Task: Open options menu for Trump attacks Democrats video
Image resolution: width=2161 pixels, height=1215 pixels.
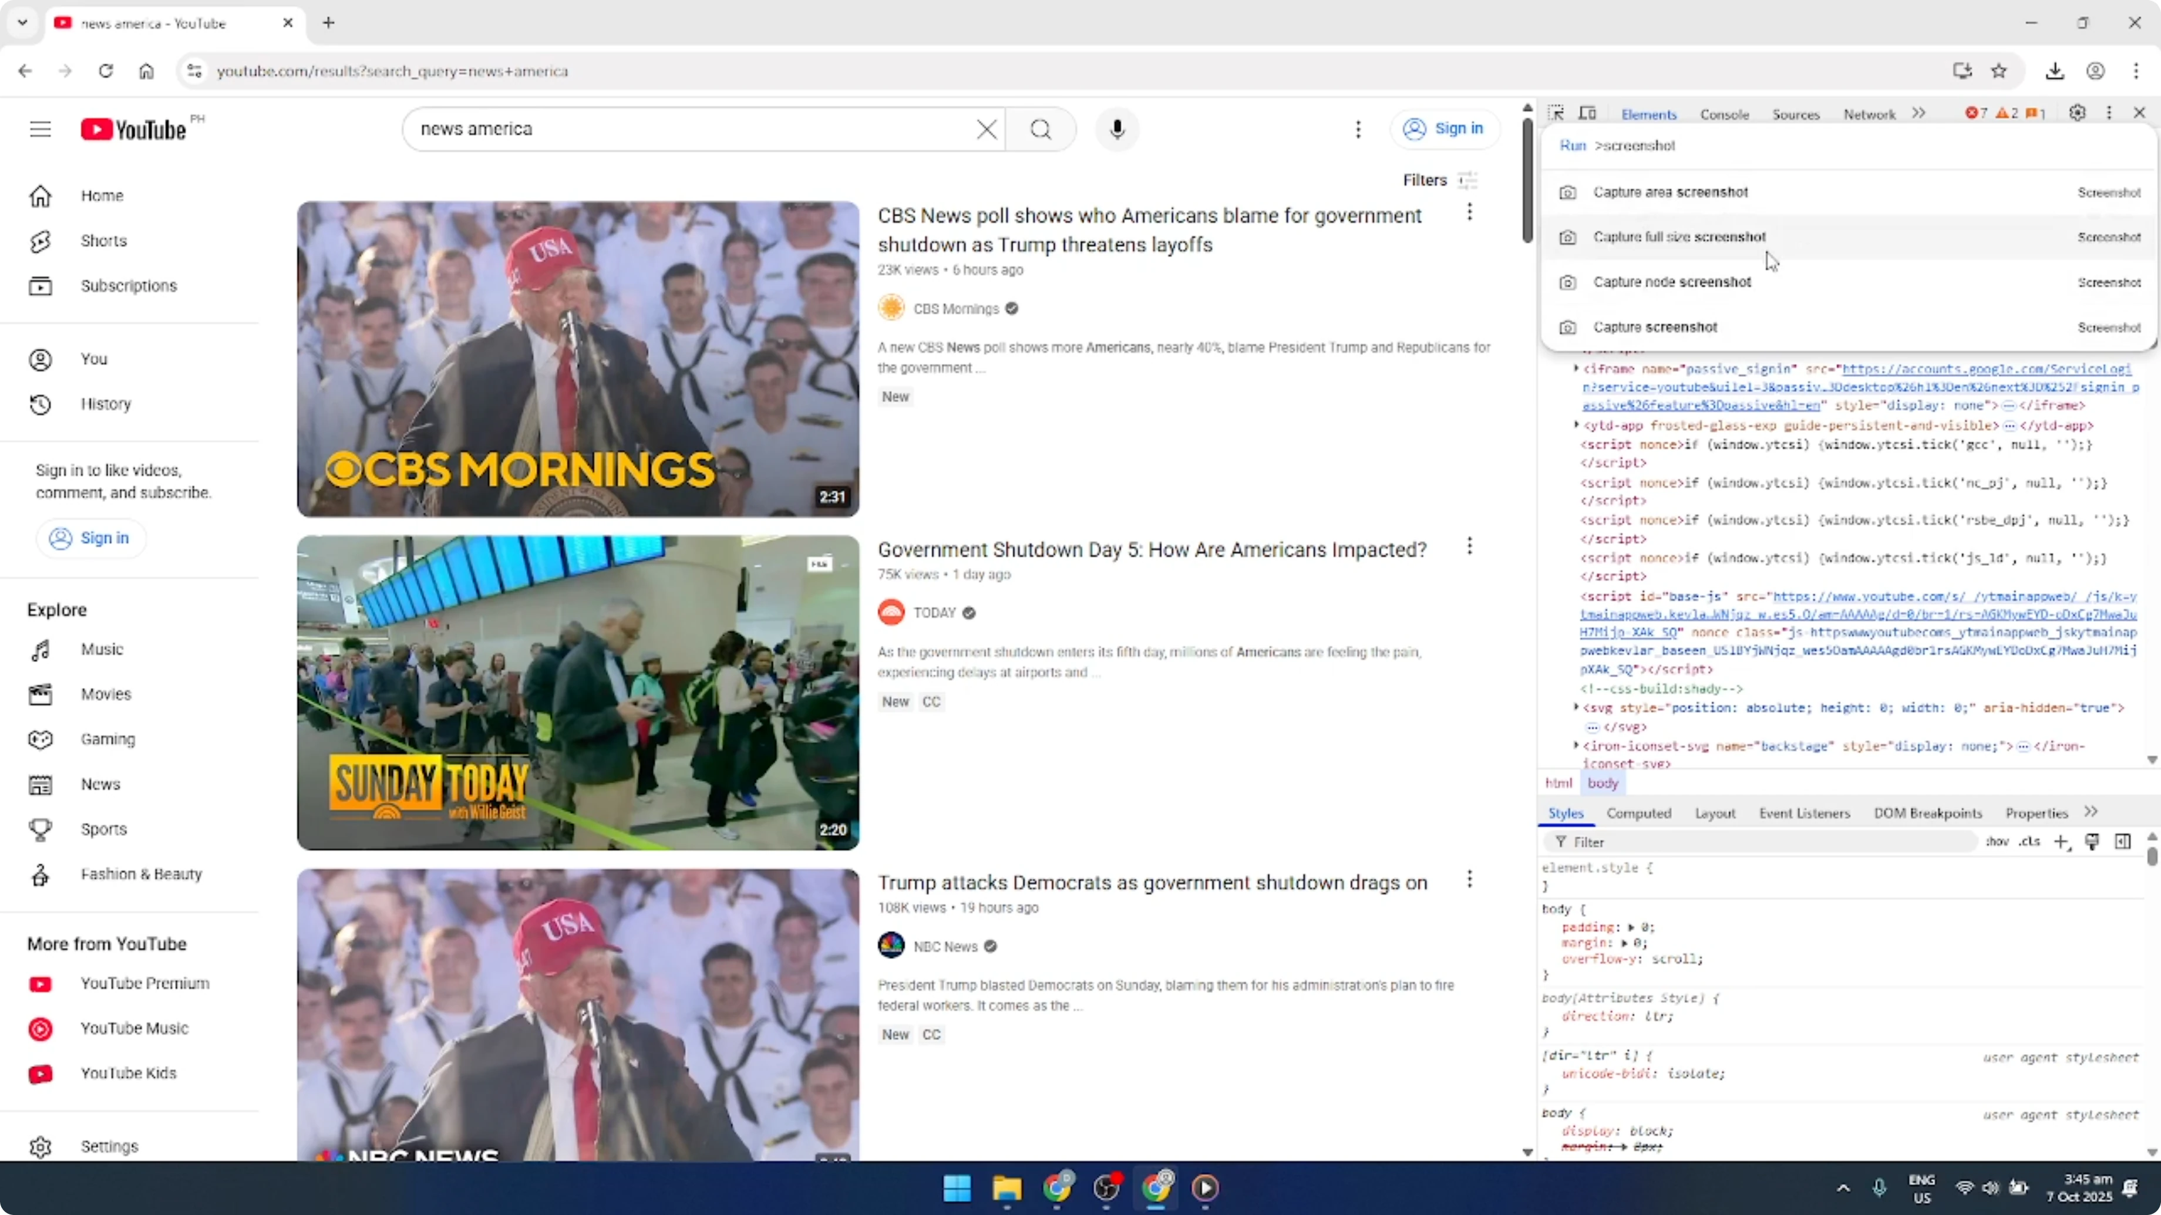Action: tap(1469, 880)
